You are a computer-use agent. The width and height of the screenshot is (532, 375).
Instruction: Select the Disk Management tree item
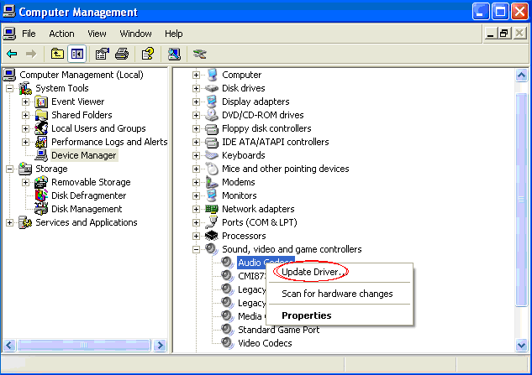pos(86,209)
